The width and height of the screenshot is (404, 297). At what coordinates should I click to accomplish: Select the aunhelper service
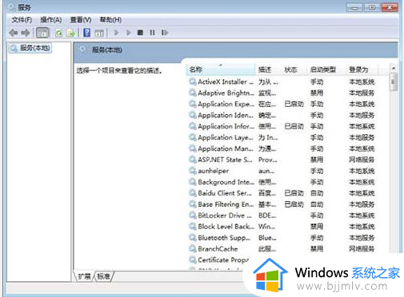pyautogui.click(x=282, y=171)
